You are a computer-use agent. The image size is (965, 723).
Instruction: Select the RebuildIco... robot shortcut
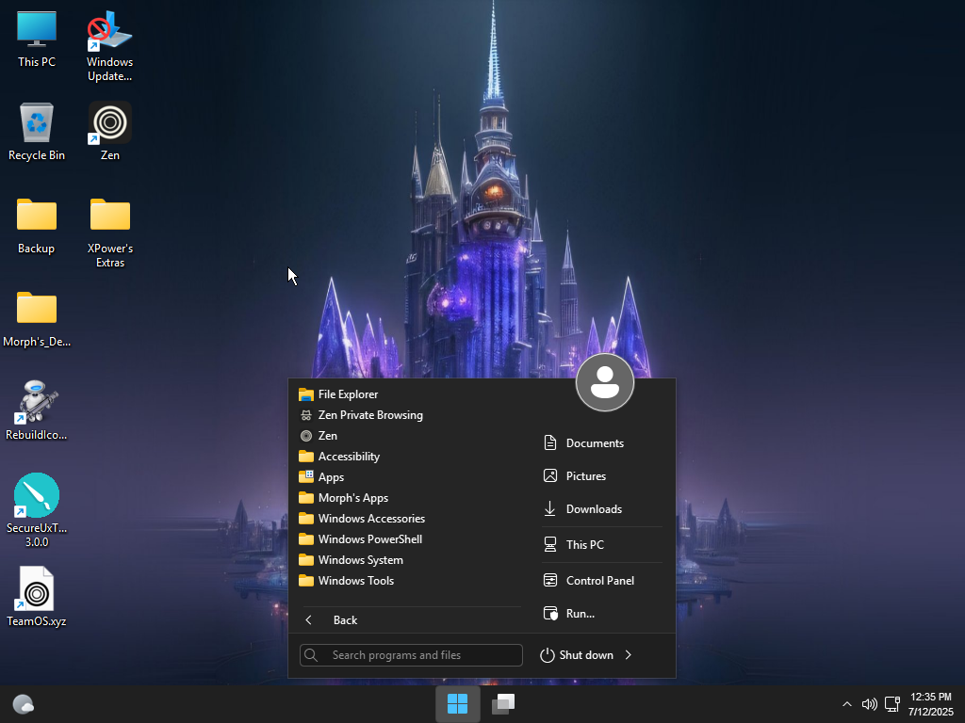pos(37,410)
